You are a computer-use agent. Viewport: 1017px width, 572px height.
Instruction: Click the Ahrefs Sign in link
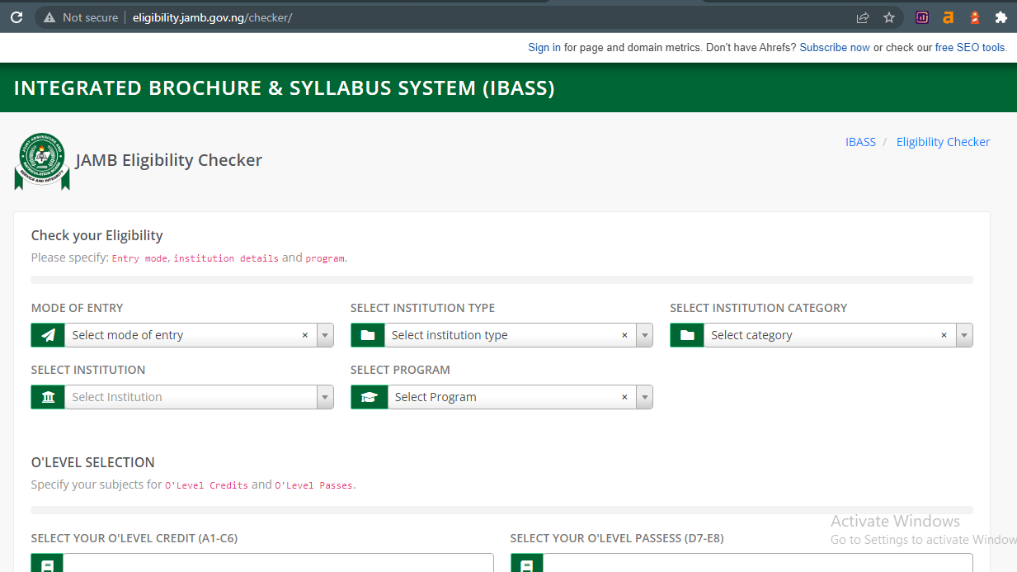[544, 48]
